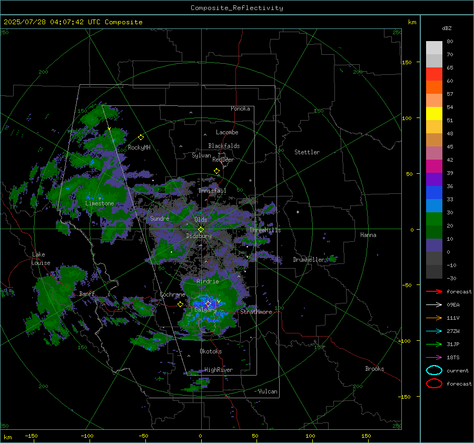The image size is (474, 443).
Task: Pick the cyan 27ZW arrow legend icon
Action: coord(434,331)
